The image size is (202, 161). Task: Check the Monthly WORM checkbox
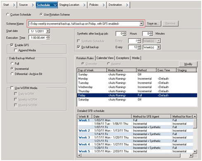(x=16, y=105)
